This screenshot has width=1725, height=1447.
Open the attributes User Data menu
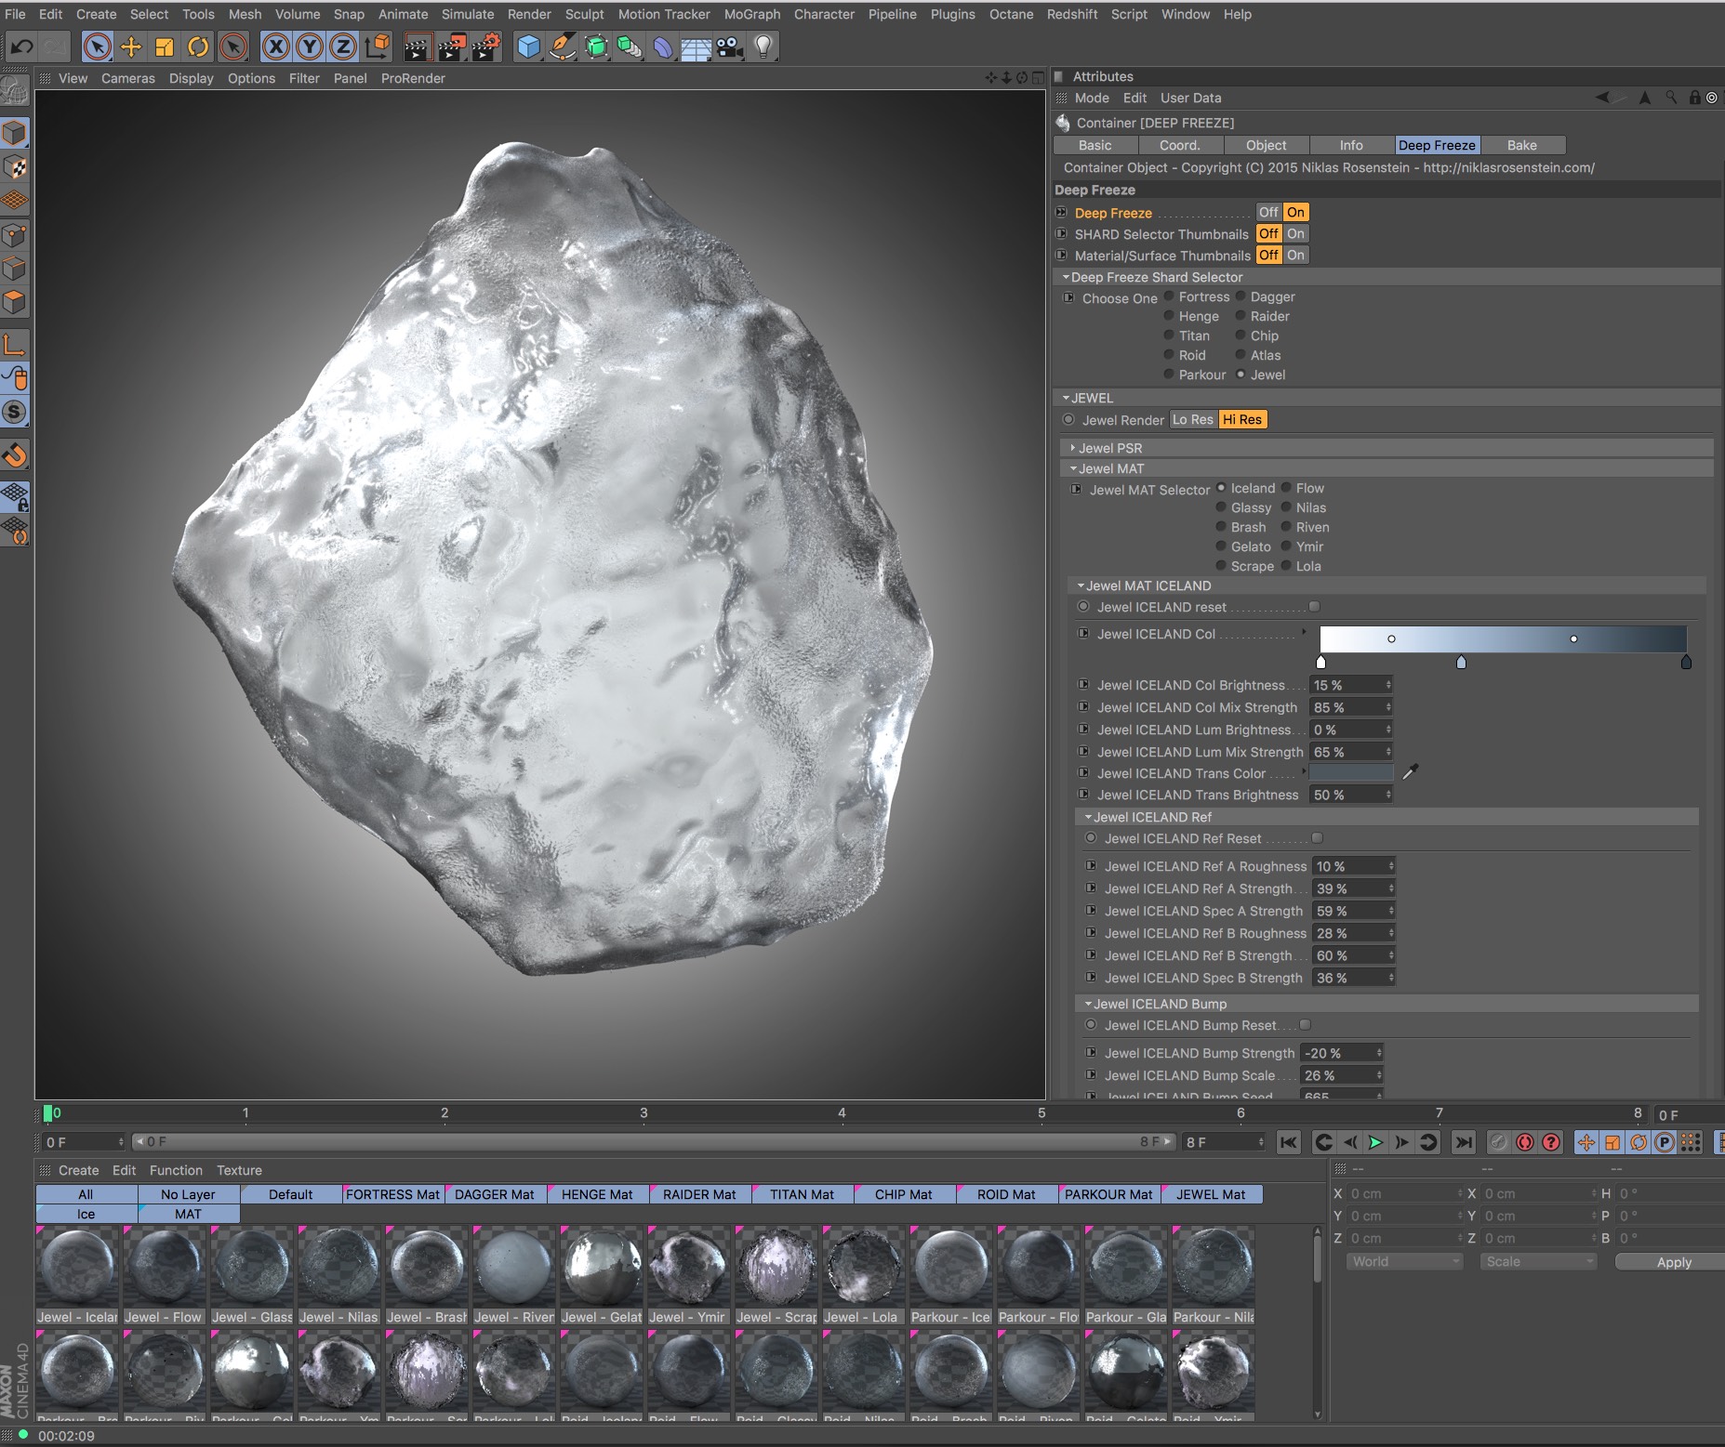(1190, 98)
